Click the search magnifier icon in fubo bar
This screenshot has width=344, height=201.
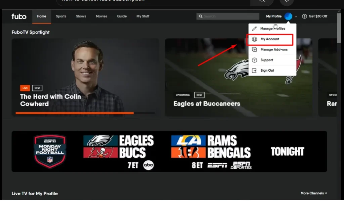pyautogui.click(x=200, y=16)
